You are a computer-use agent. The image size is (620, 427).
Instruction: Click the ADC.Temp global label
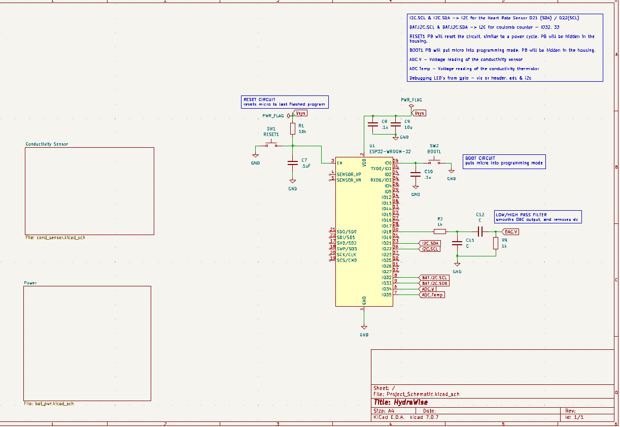pos(432,295)
